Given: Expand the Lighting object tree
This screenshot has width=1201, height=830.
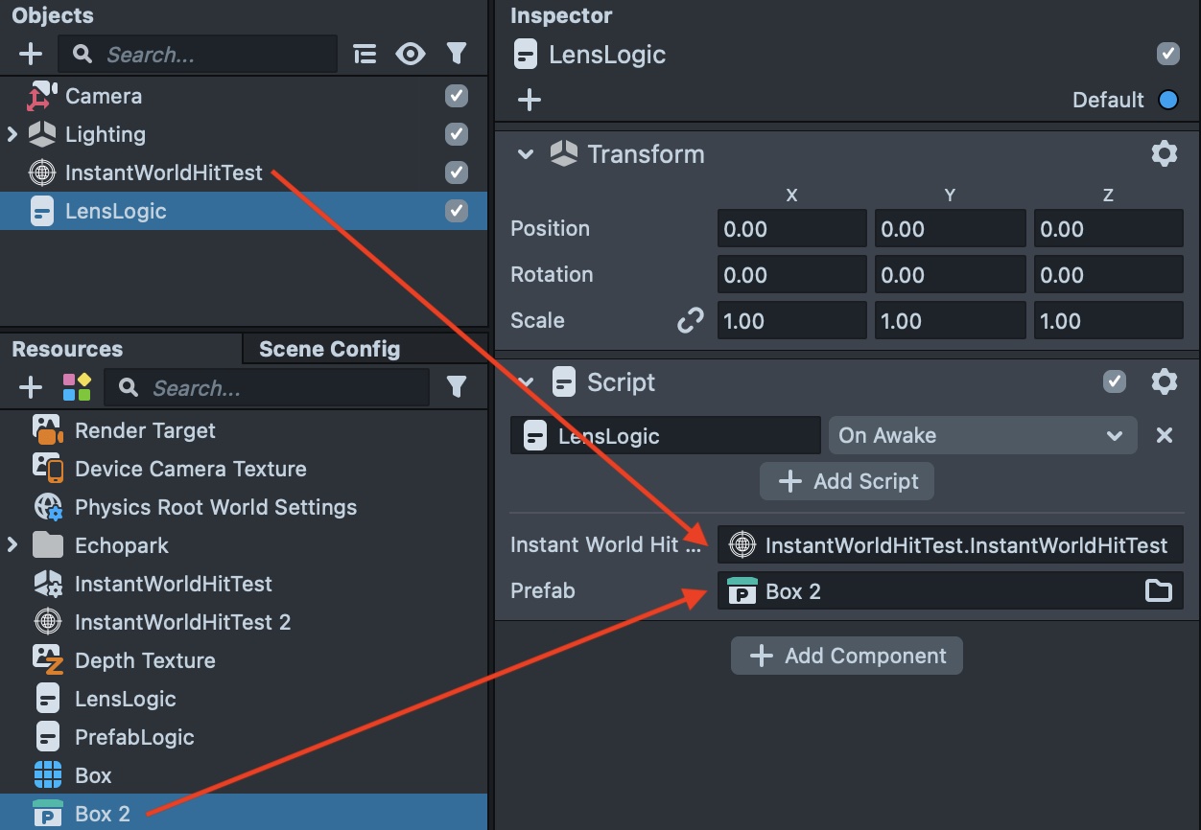Looking at the screenshot, I should [x=12, y=134].
